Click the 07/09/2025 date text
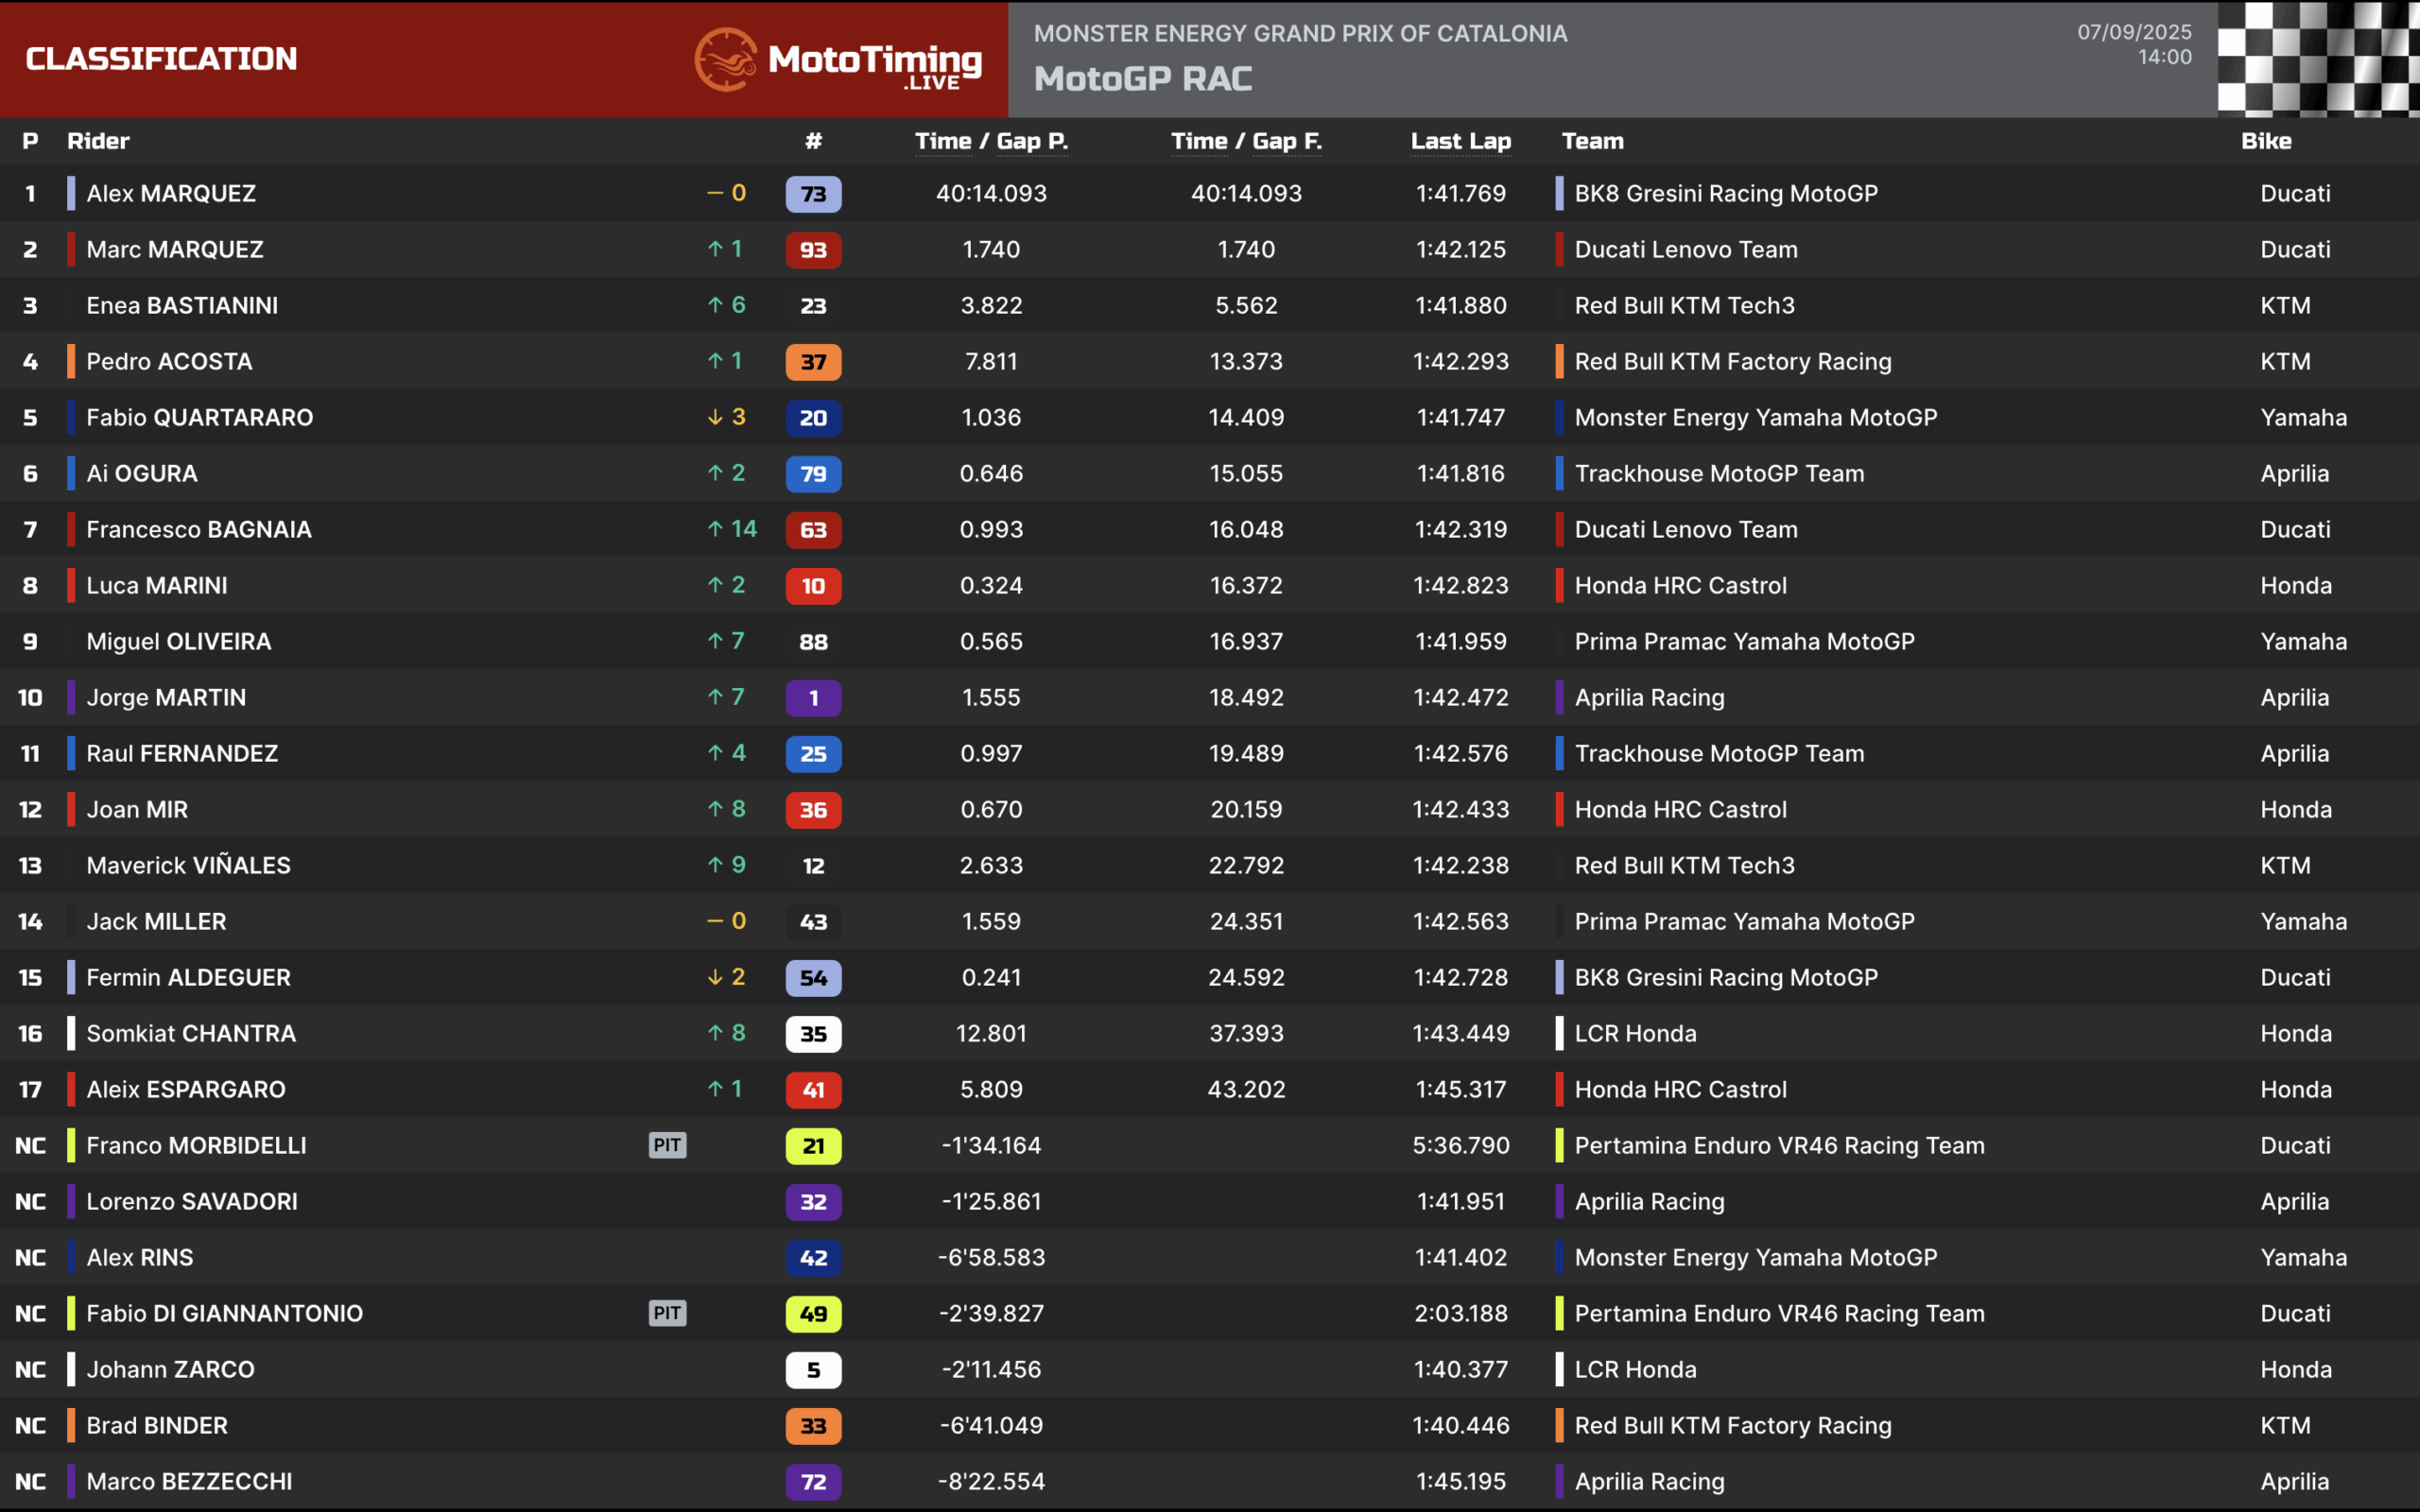Image resolution: width=2420 pixels, height=1512 pixels. coord(2134,32)
